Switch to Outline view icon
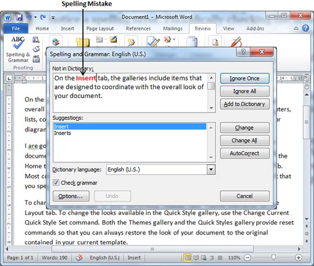The image size is (314, 266). point(212,258)
